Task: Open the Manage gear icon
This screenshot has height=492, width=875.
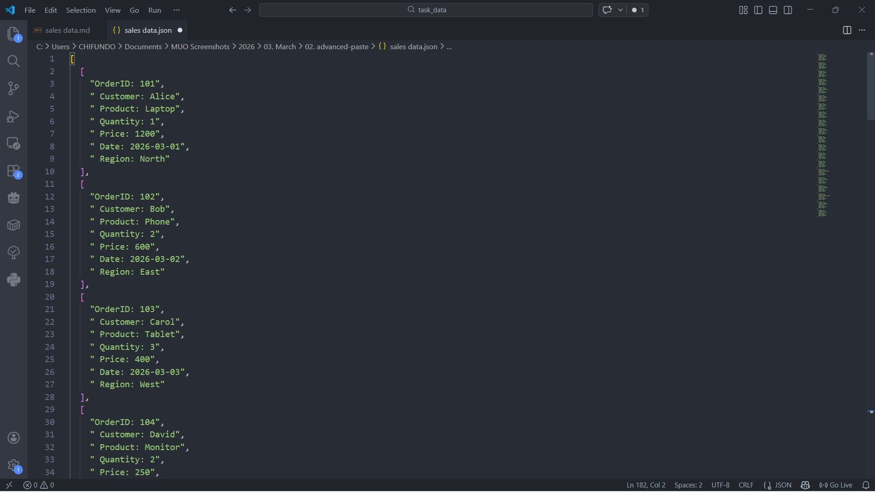Action: tap(14, 466)
